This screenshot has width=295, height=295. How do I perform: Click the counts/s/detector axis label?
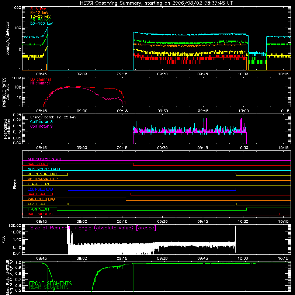coord(8,38)
